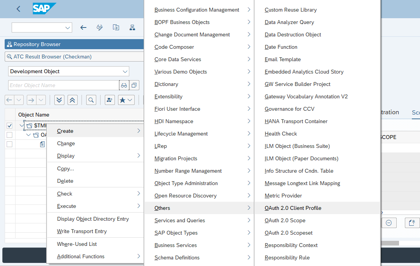Select Copy... from the context menu
Screen dimensions: 420x266
(95, 168)
